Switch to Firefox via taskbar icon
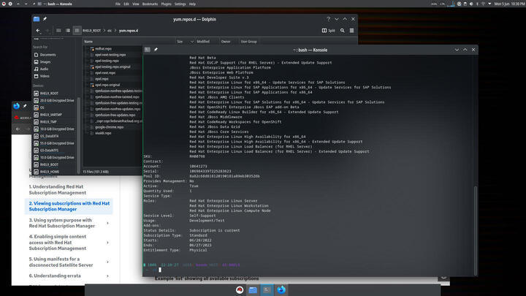Viewport: 526px width, 296px height. (x=281, y=290)
